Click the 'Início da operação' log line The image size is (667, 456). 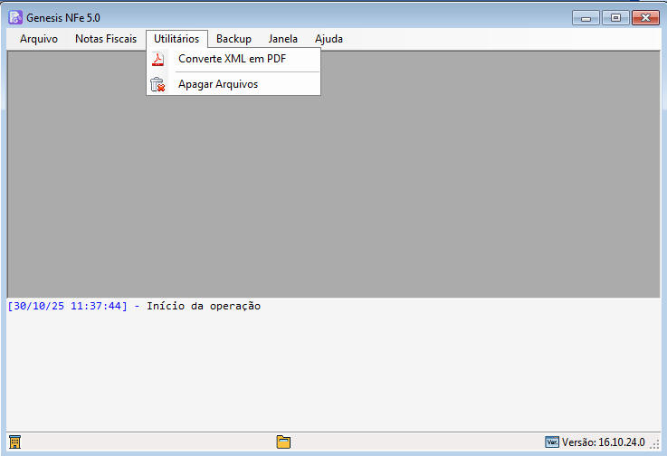click(x=203, y=306)
